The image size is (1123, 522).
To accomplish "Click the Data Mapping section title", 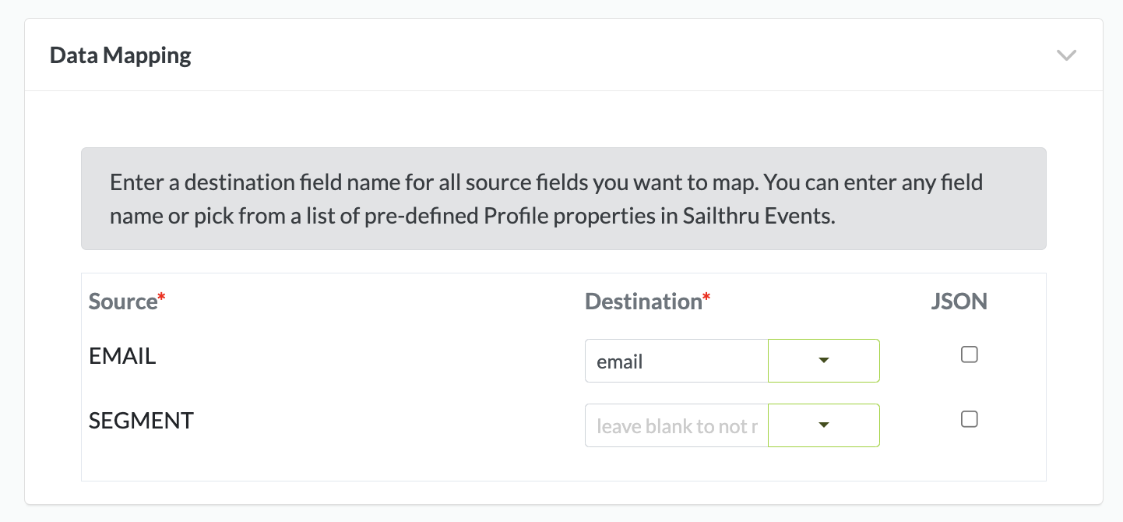I will [121, 55].
